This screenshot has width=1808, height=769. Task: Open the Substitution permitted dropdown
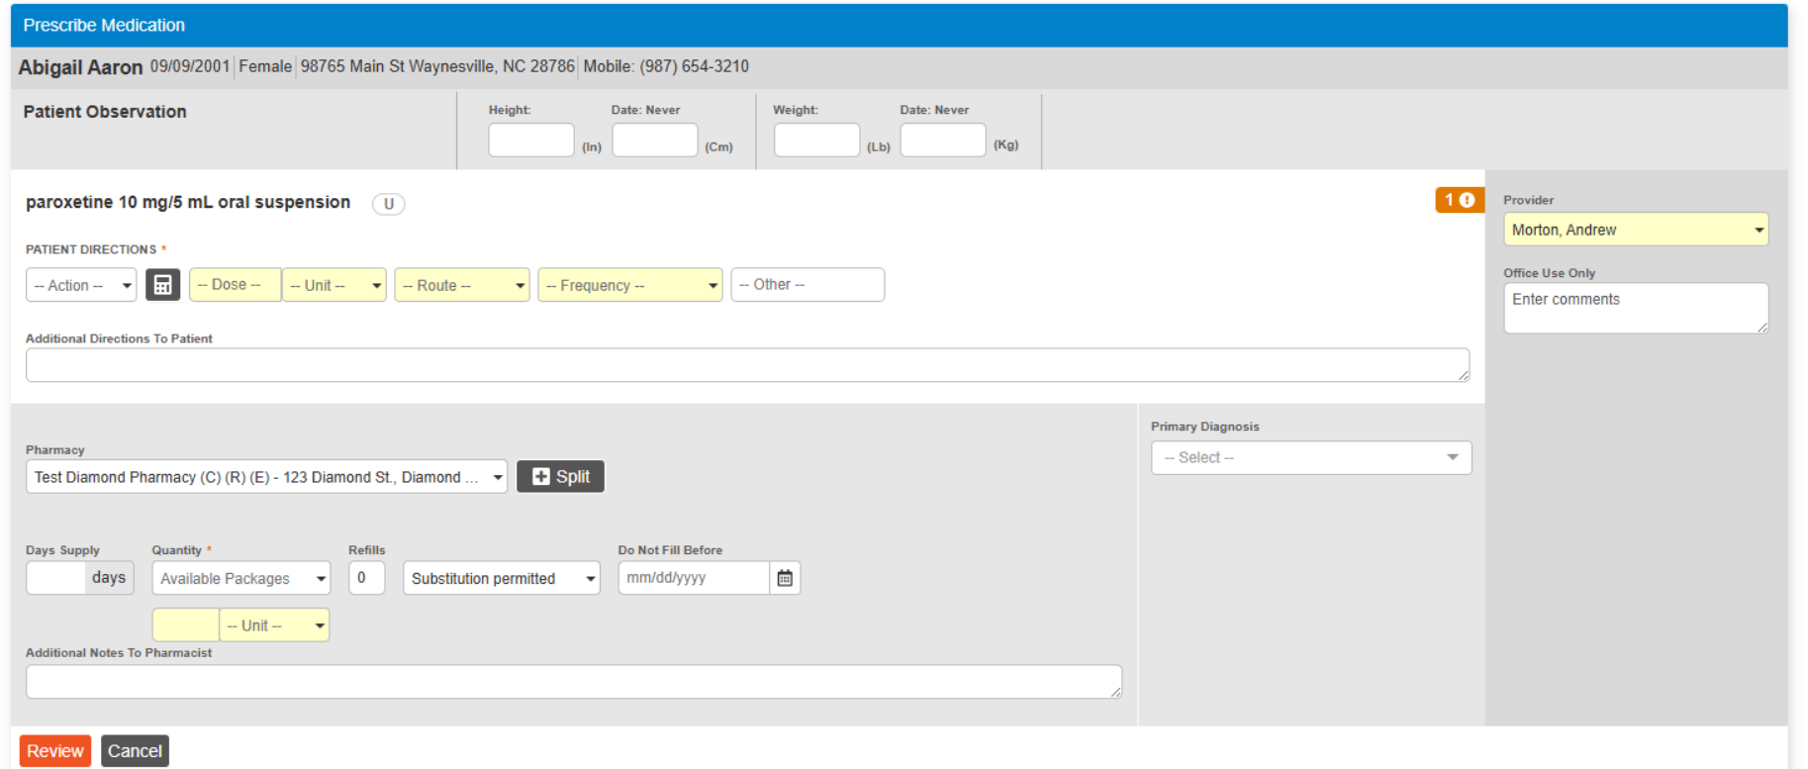point(502,578)
